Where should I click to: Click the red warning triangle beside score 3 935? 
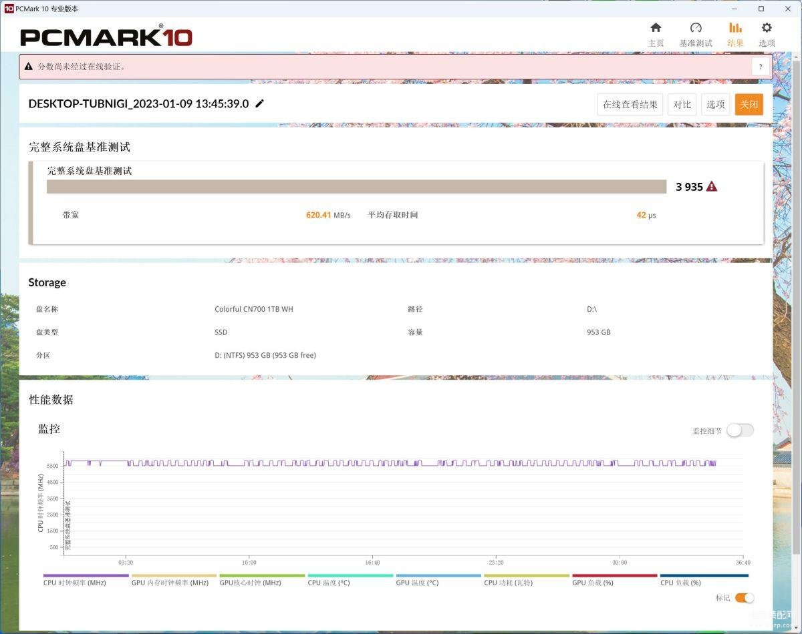point(712,187)
